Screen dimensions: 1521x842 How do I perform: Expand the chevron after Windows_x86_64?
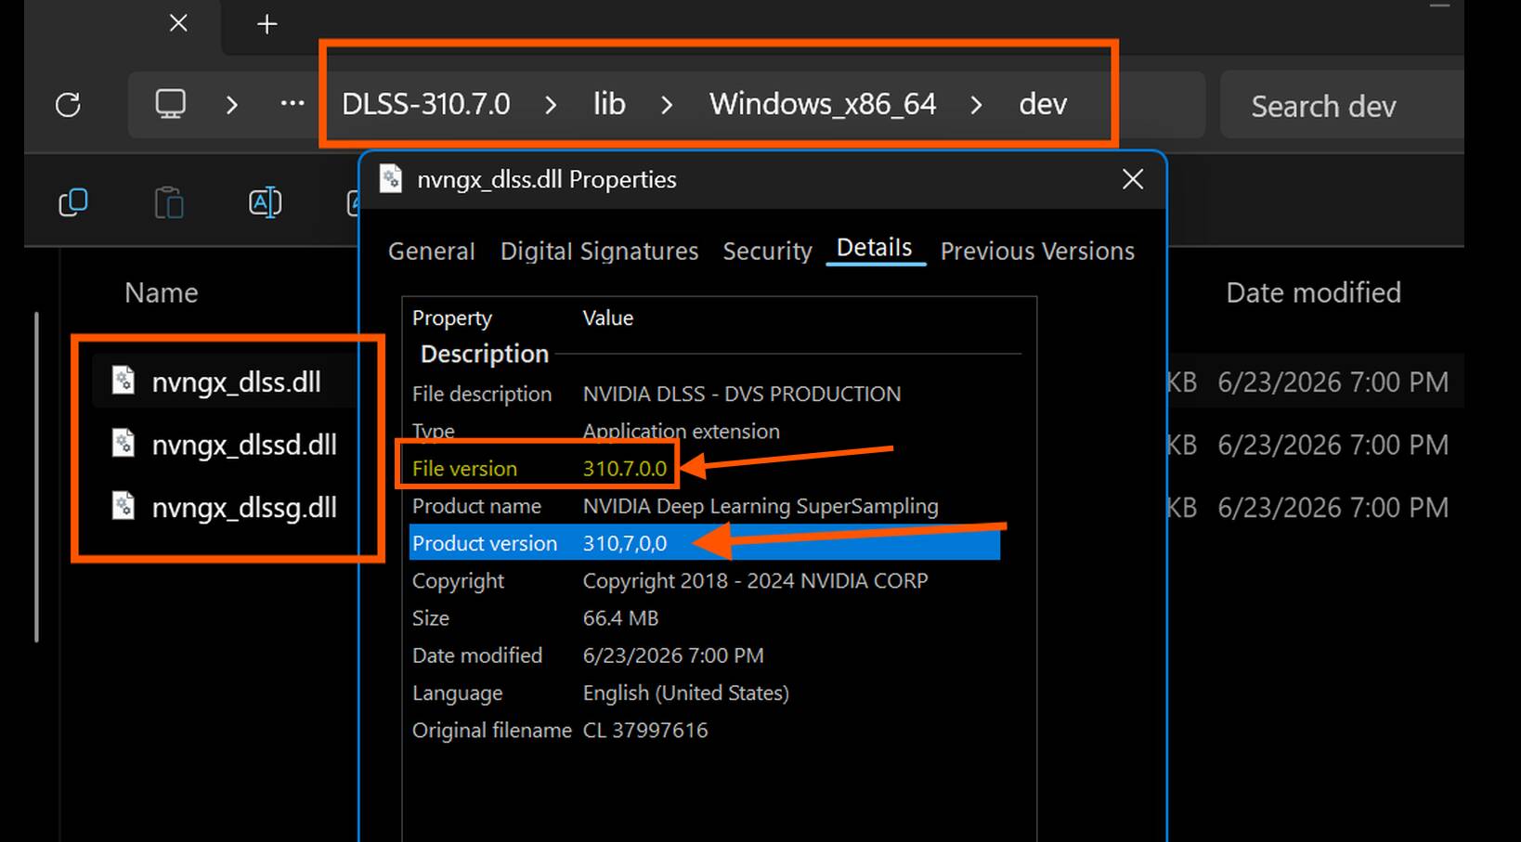point(976,105)
